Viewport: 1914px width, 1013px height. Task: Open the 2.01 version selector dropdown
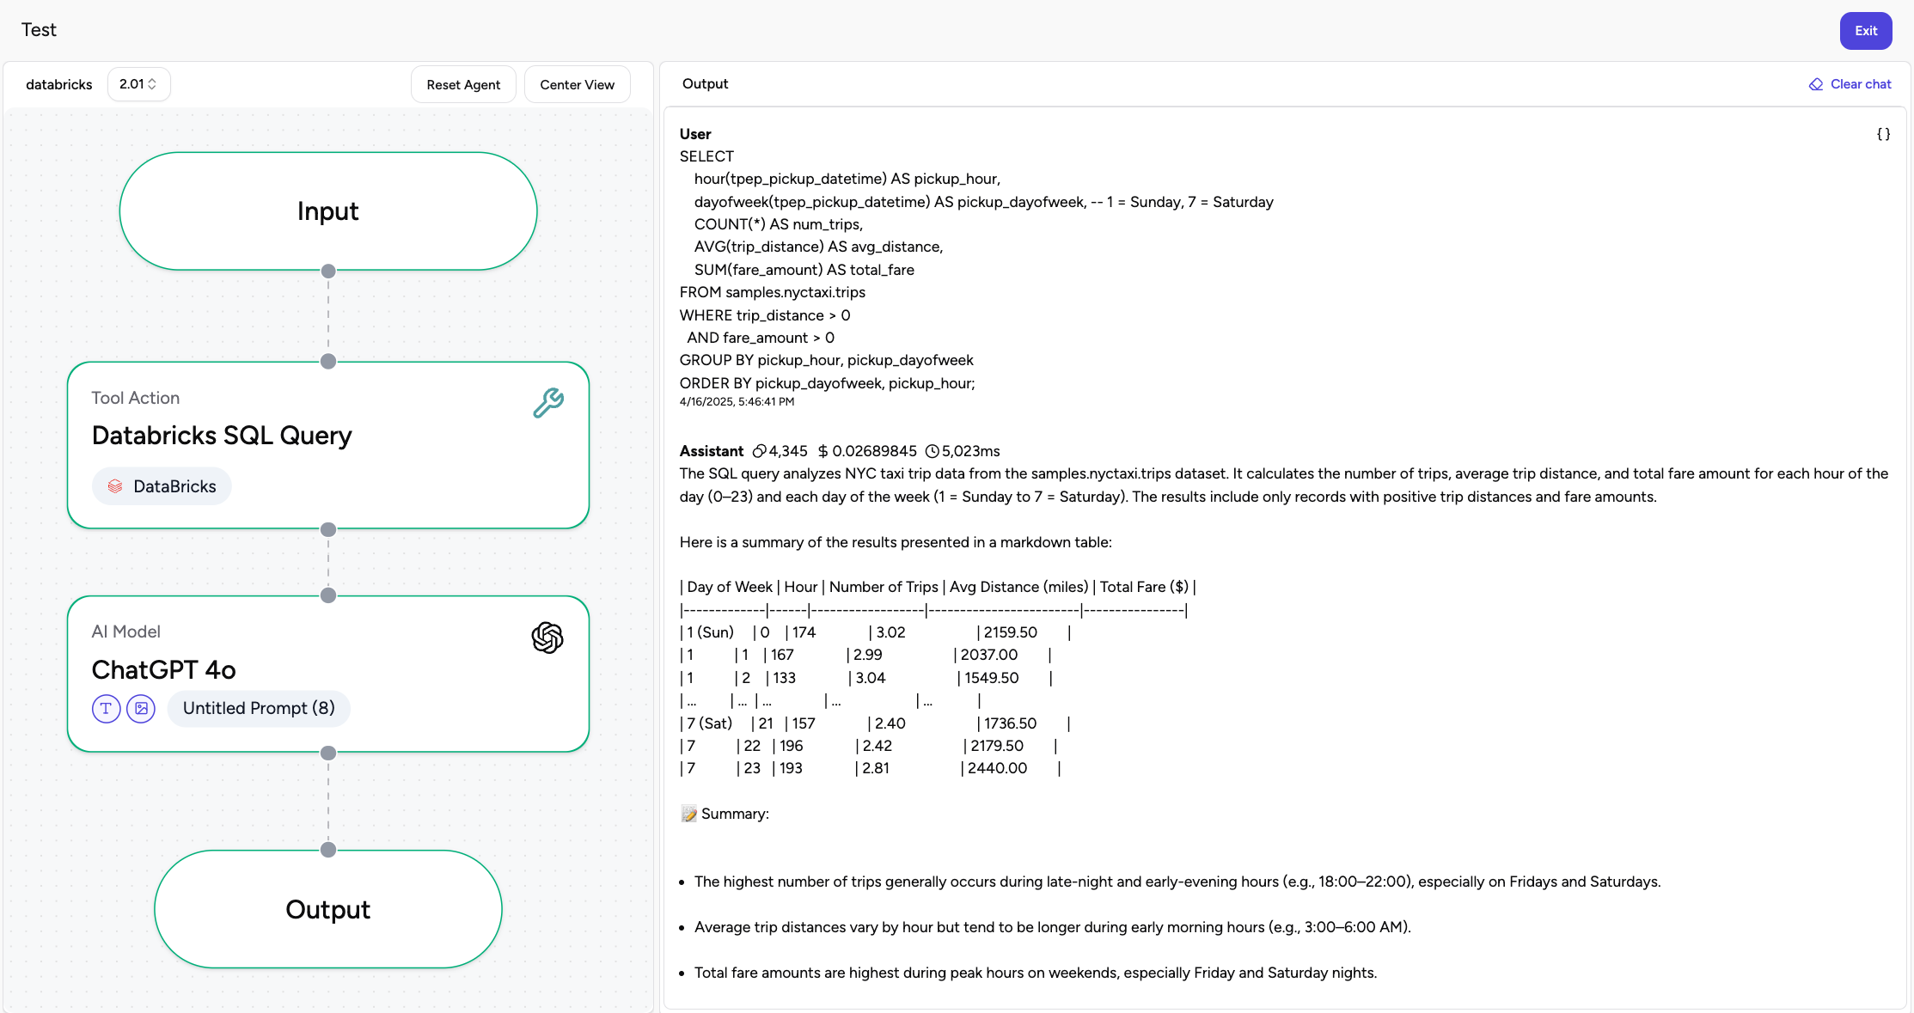point(138,84)
